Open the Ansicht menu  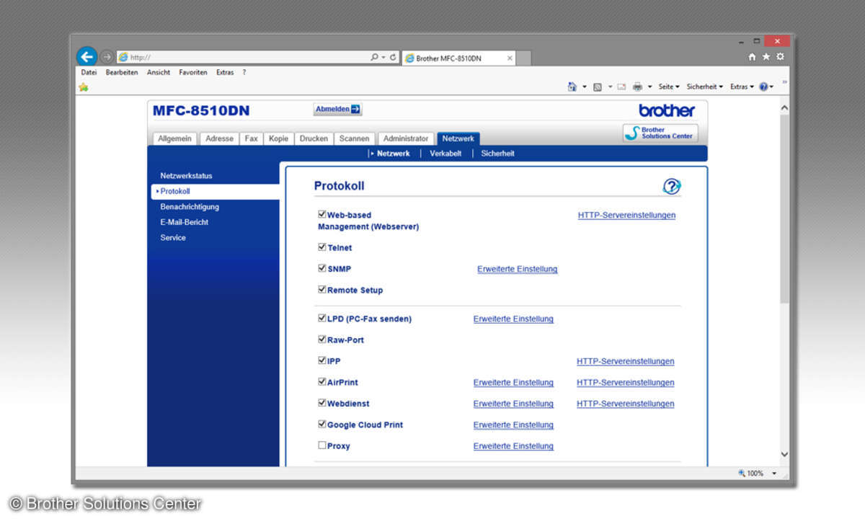click(x=159, y=73)
